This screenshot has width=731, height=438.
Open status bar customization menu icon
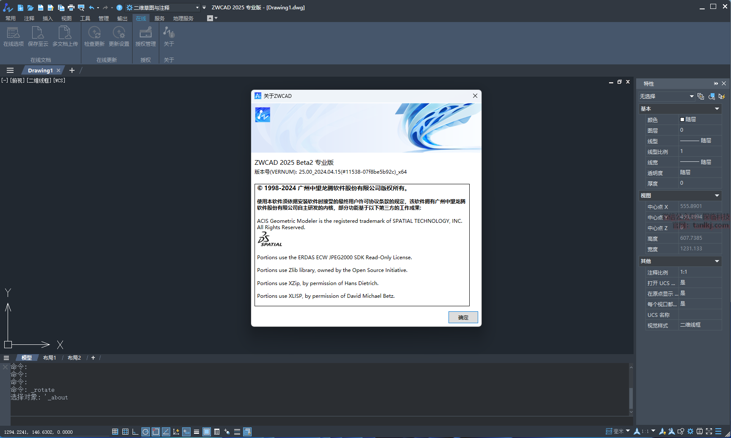(718, 432)
